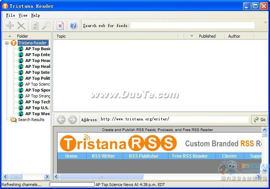Screen dimensions: 270x189
Task: Select the AP Top Polit feed
Action: point(38,78)
